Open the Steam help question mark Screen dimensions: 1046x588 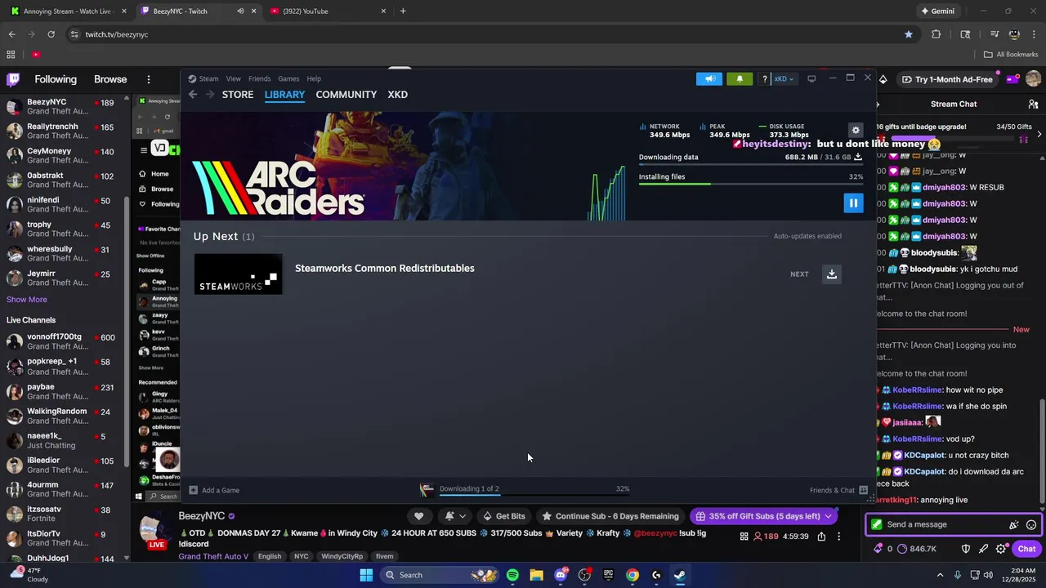tap(765, 78)
